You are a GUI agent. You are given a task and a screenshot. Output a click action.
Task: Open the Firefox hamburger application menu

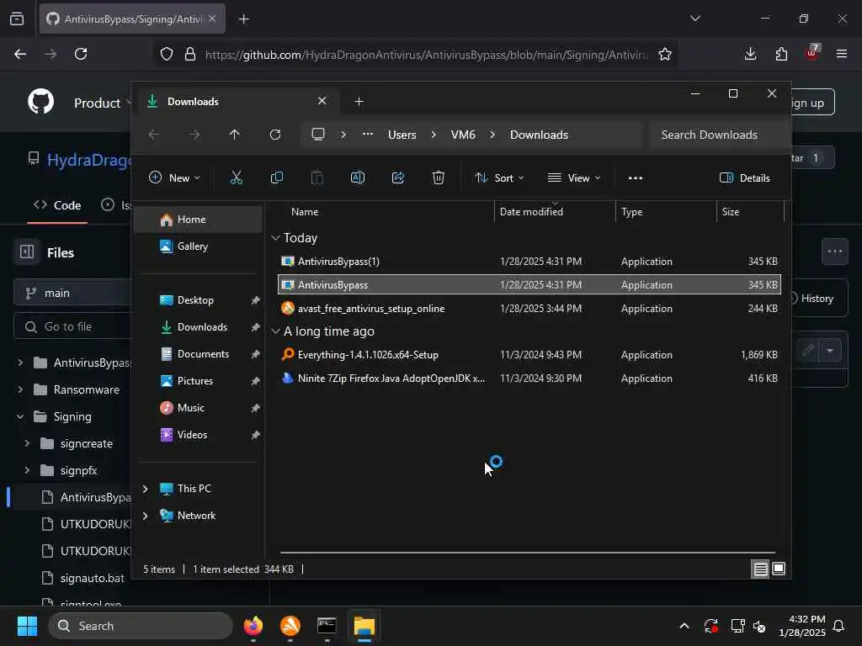pyautogui.click(x=841, y=54)
